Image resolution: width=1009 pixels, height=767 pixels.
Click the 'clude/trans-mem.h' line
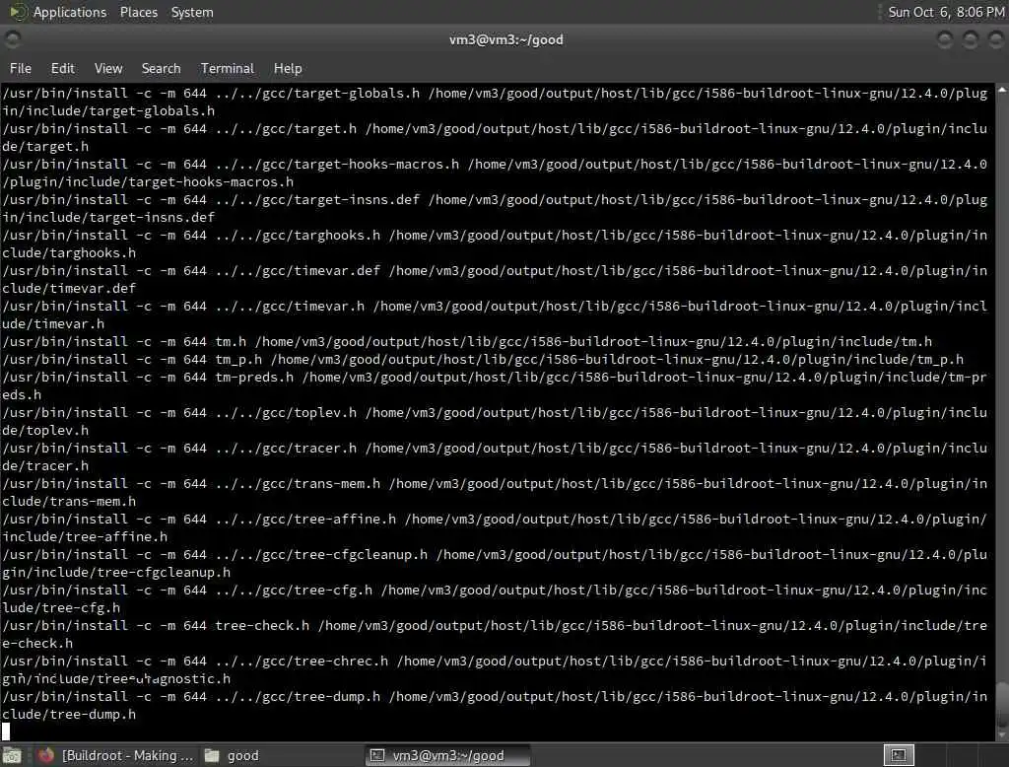click(x=69, y=501)
